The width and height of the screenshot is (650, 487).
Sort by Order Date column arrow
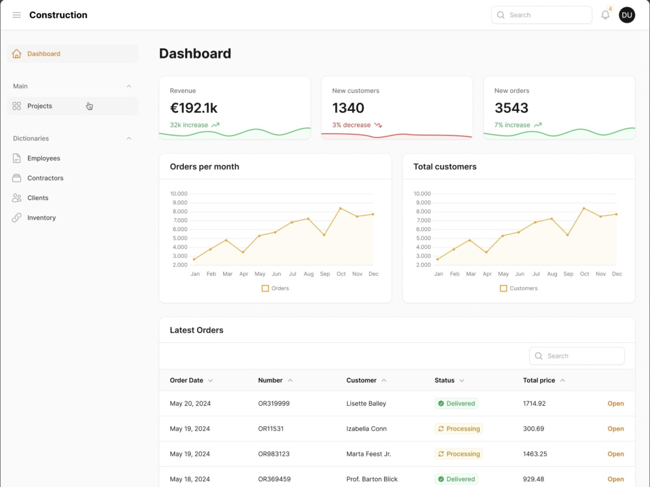pyautogui.click(x=211, y=381)
